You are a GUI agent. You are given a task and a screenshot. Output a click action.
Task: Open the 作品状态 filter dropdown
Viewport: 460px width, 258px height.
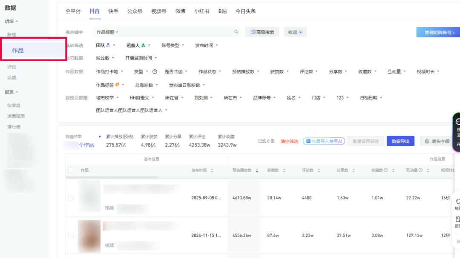(210, 72)
